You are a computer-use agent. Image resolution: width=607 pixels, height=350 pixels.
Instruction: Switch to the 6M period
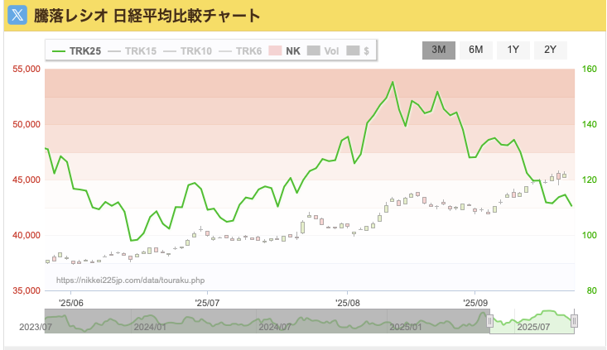tap(475, 50)
